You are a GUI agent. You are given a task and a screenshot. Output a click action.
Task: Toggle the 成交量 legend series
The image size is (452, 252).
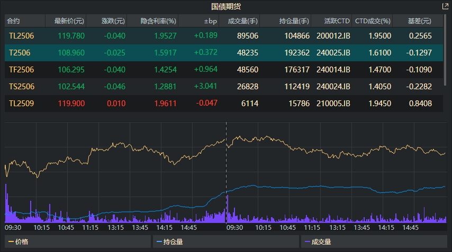[374, 241]
